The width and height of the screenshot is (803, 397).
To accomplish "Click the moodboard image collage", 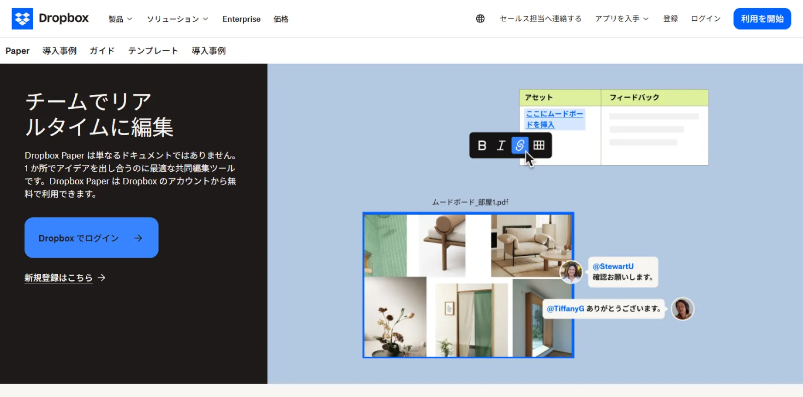I will click(x=468, y=285).
